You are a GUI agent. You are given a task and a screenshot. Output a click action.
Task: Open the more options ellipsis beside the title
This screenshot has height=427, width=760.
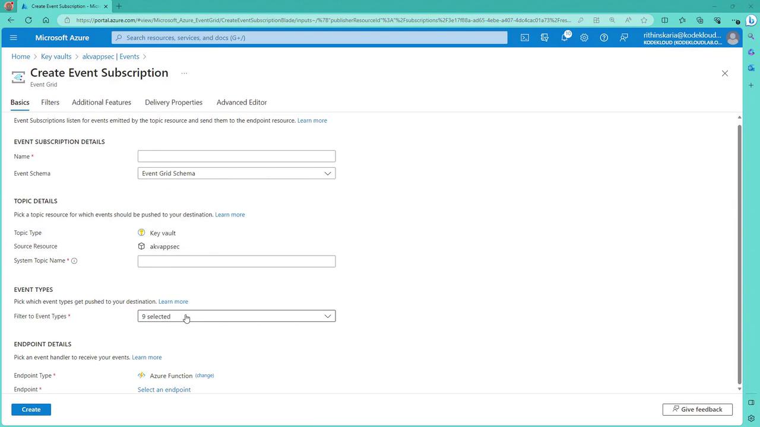click(x=184, y=74)
